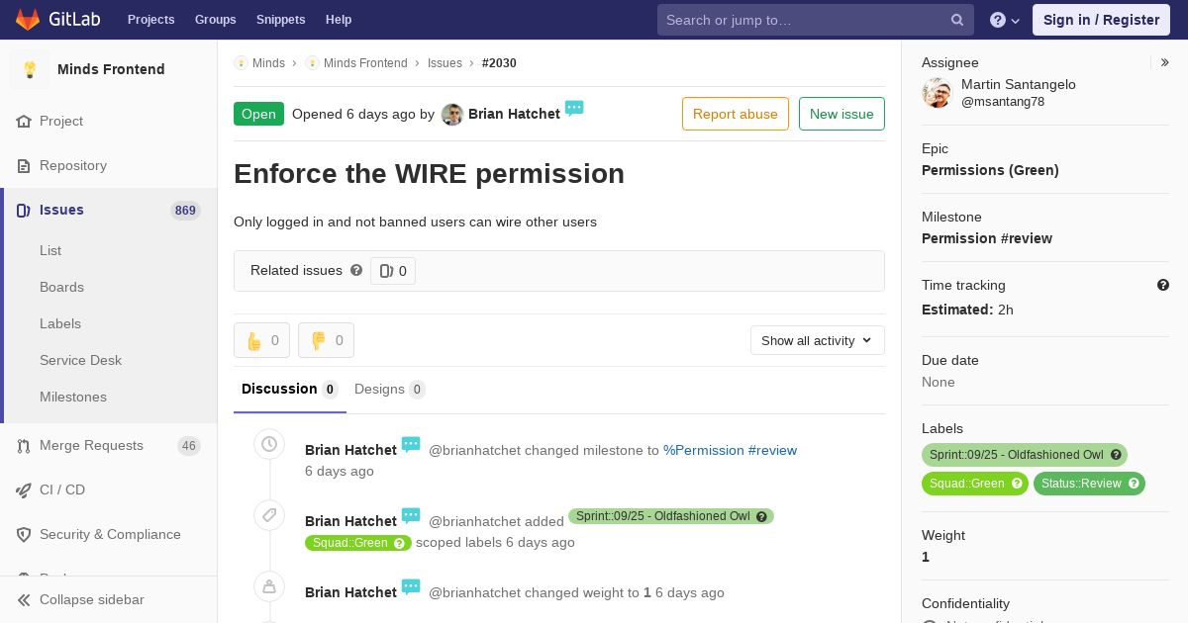Open Repository section via file icon
This screenshot has height=623, width=1188.
24,166
